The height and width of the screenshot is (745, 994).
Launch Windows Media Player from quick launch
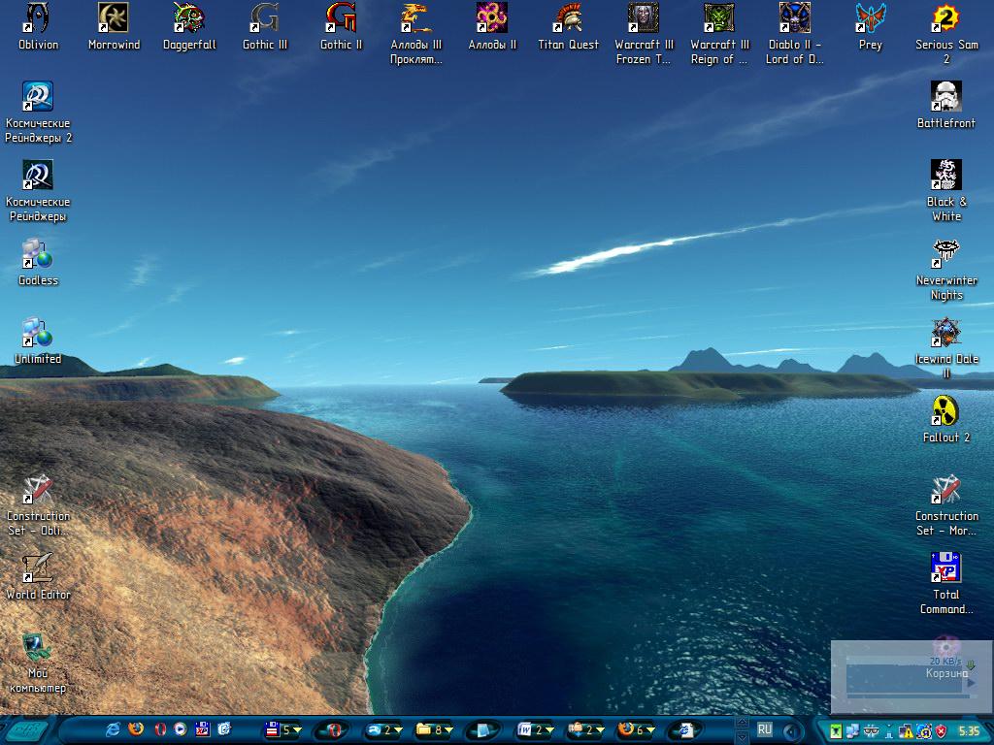pos(181,729)
